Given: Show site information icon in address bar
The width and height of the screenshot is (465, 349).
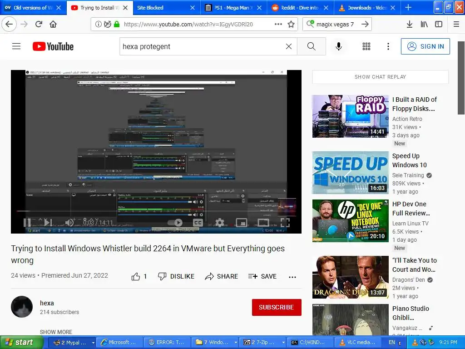Looking at the screenshot, I should [98, 25].
